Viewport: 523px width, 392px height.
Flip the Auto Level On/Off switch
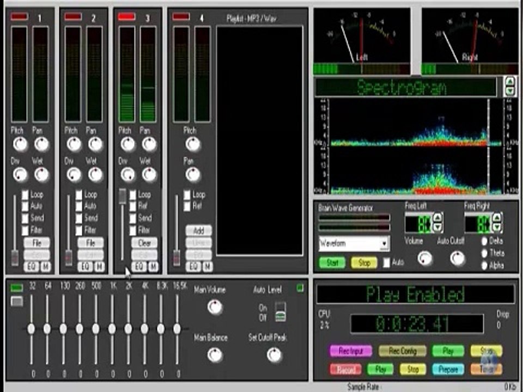tap(281, 313)
